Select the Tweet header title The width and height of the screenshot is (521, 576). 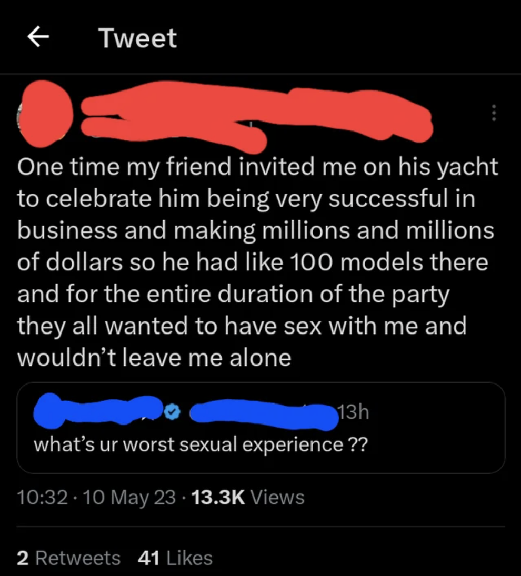click(137, 38)
